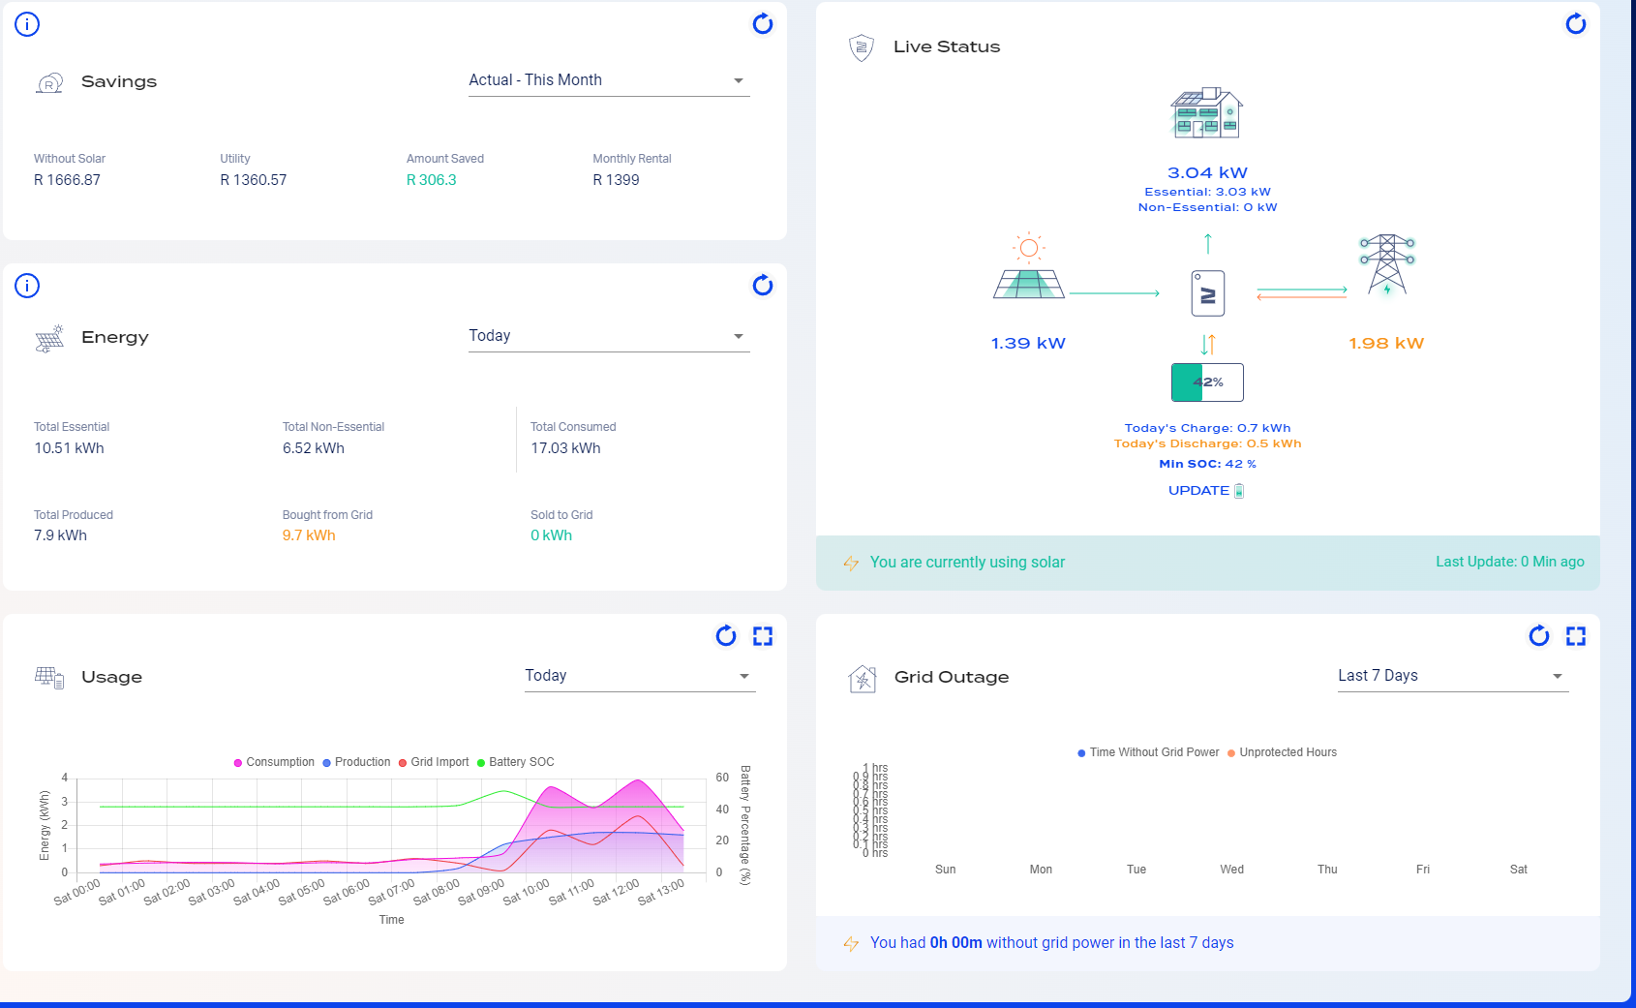This screenshot has width=1636, height=1008.
Task: Click the inverter icon in Live Status
Action: 1208,293
